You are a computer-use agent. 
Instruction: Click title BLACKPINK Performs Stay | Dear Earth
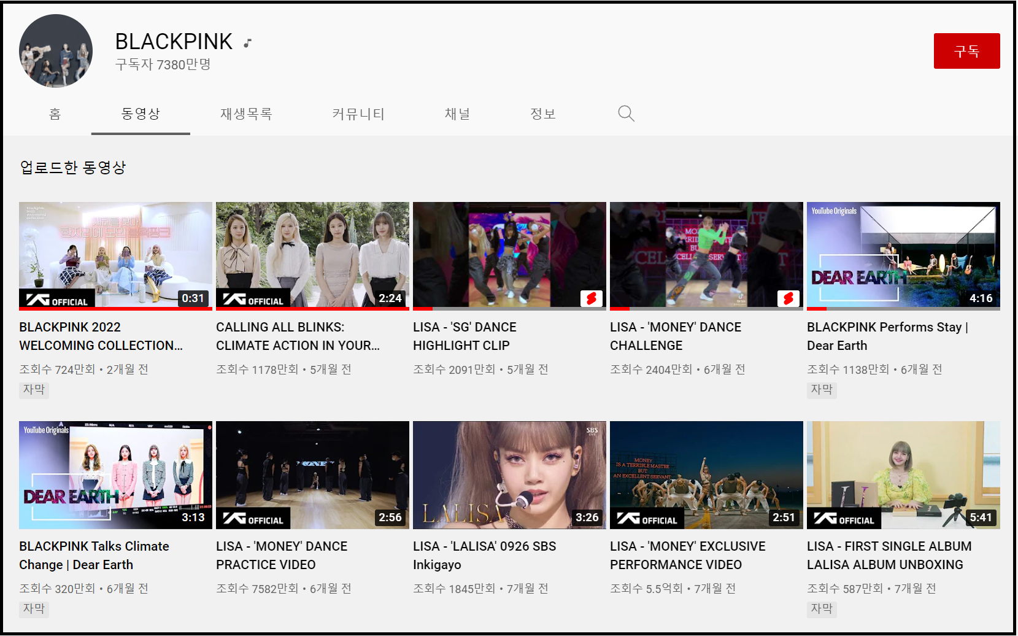[x=887, y=336]
